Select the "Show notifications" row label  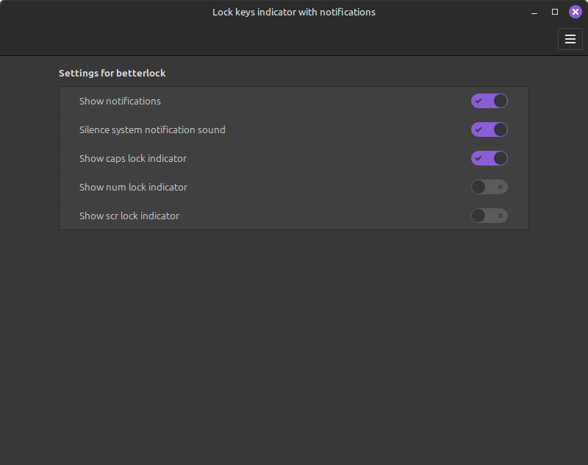(x=120, y=101)
